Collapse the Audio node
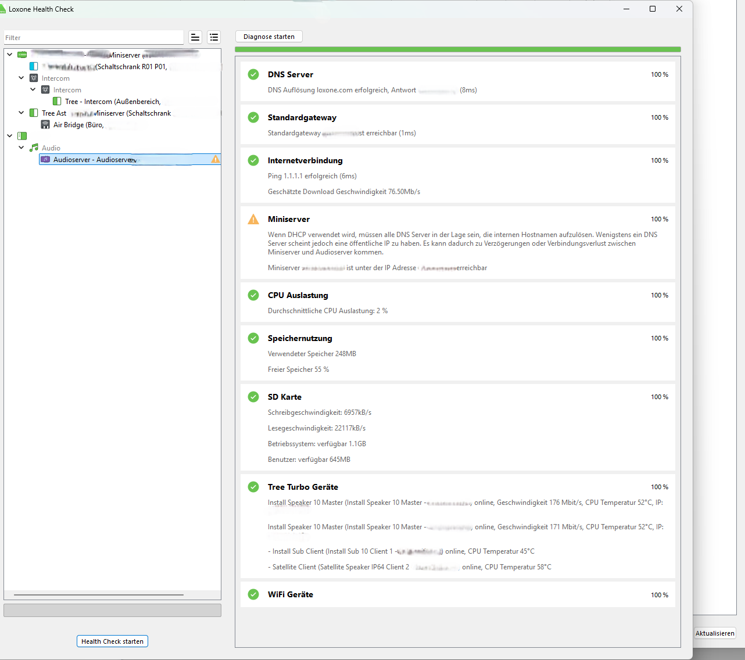The image size is (745, 660). pyautogui.click(x=22, y=148)
